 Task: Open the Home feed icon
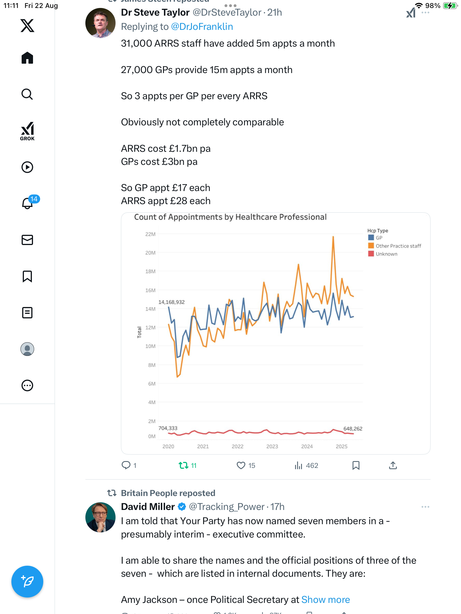coord(27,58)
